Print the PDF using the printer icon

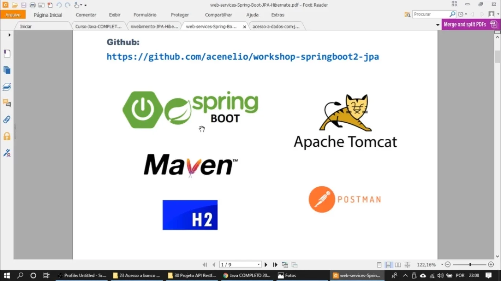click(x=32, y=5)
